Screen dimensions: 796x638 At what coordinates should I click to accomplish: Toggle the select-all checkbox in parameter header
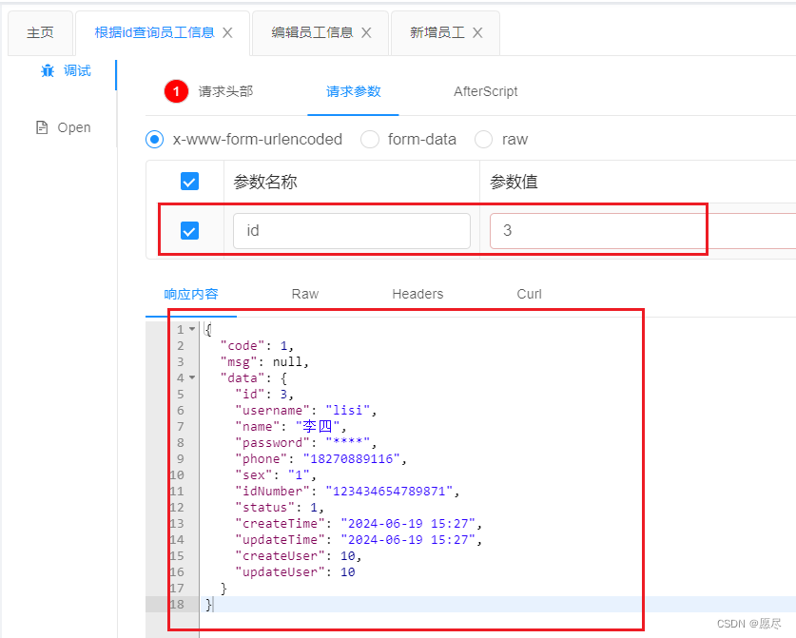click(x=189, y=181)
